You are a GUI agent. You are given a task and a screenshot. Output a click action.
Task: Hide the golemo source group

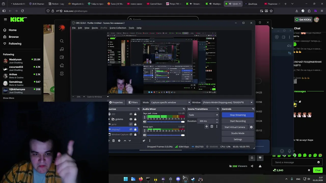click(131, 119)
